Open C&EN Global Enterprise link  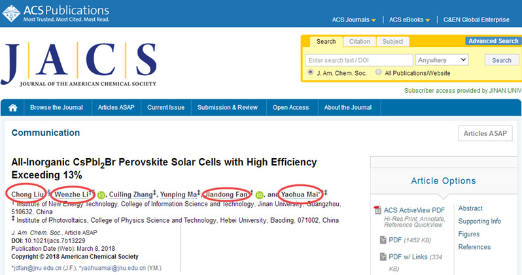point(476,20)
